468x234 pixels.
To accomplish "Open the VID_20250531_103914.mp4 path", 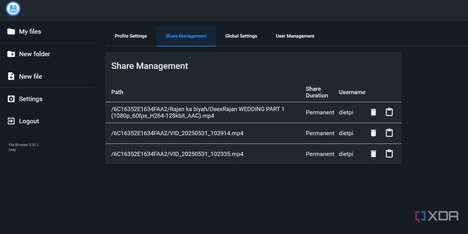I will [x=177, y=133].
